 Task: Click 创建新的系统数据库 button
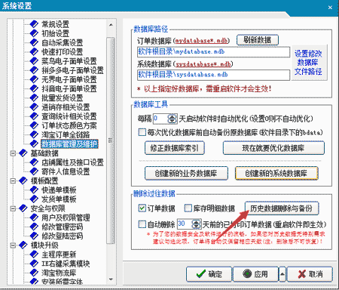point(276,173)
